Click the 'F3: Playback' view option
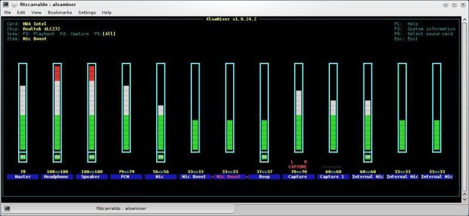469x216 pixels. click(x=39, y=34)
